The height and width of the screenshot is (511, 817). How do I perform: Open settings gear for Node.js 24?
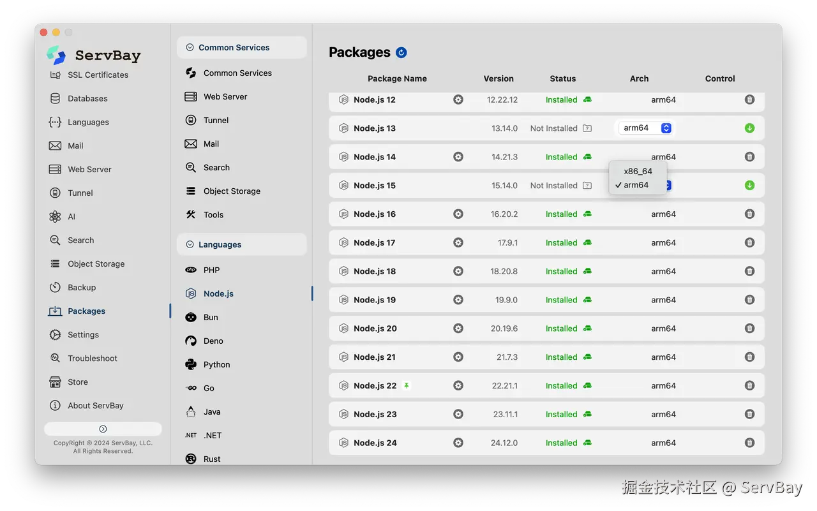(458, 443)
